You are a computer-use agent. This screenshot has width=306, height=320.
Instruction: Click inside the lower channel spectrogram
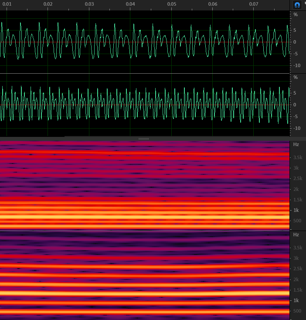[x=145, y=276]
